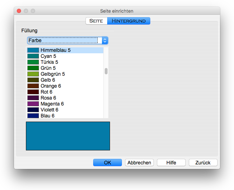Click the blue color preview box
Image resolution: width=234 pixels, height=190 pixels.
coord(68,136)
